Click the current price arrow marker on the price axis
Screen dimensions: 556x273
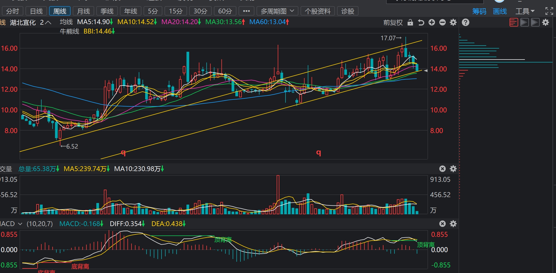(x=426, y=71)
